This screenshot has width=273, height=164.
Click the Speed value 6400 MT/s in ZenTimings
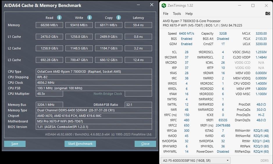(x=186, y=33)
